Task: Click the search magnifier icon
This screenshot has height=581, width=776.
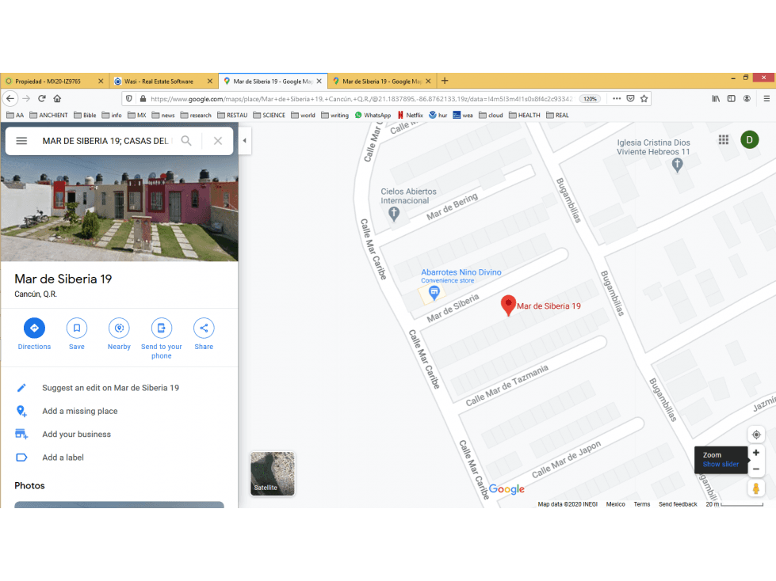Action: click(x=186, y=141)
